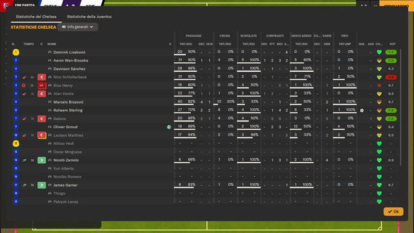Image resolution: width=414 pixels, height=233 pixels.
Task: Click substituted-on arrow for Nicolo Zaniolo
Action: pos(41,160)
